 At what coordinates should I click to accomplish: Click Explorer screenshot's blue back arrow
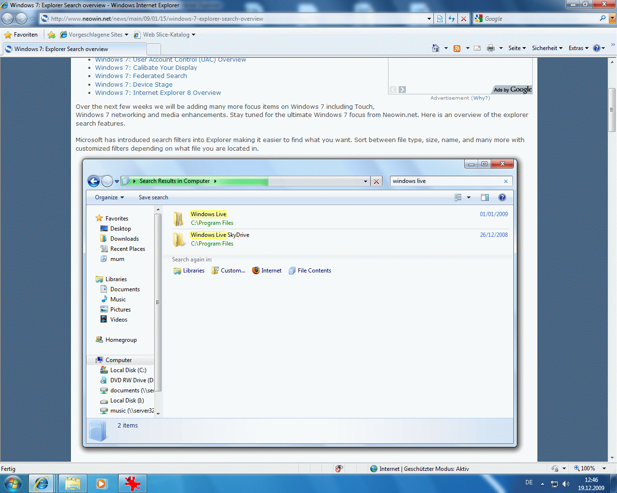pos(94,181)
